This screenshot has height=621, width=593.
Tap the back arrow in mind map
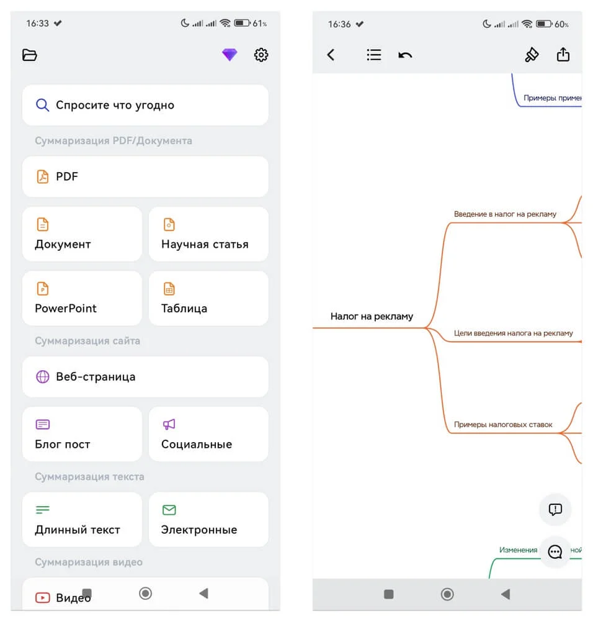pos(331,55)
